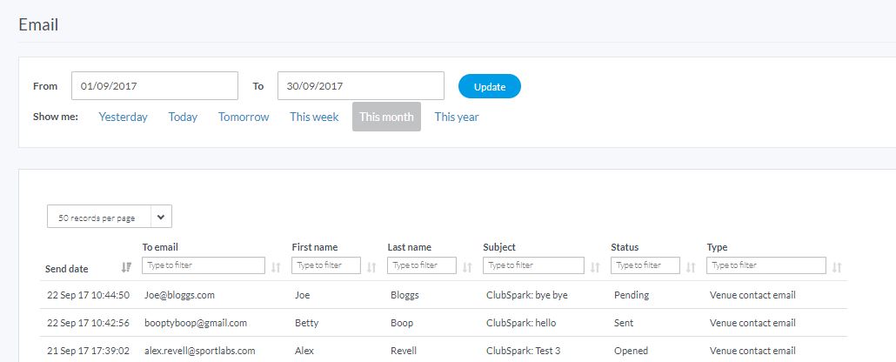Click the To date field
This screenshot has width=896, height=362.
click(360, 86)
